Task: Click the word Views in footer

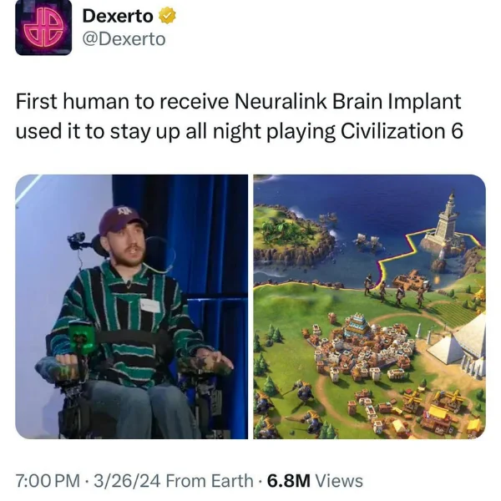Action: [x=339, y=481]
